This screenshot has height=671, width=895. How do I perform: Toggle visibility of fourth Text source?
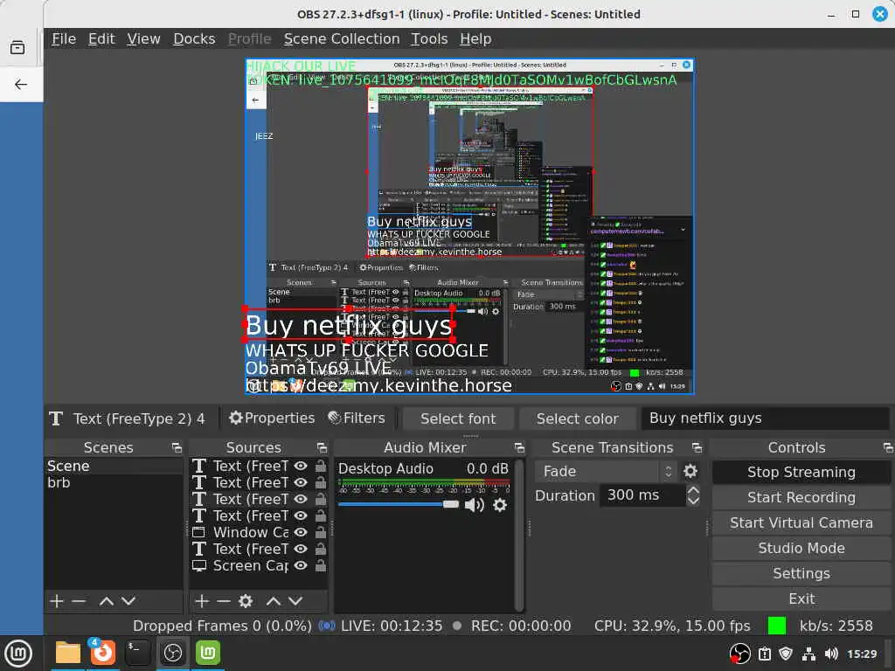click(301, 515)
